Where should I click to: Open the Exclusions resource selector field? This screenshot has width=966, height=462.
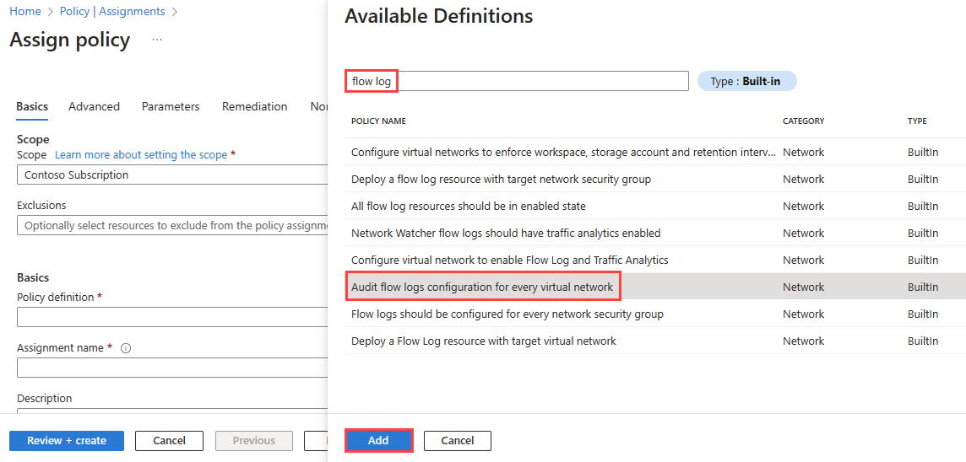[x=172, y=226]
